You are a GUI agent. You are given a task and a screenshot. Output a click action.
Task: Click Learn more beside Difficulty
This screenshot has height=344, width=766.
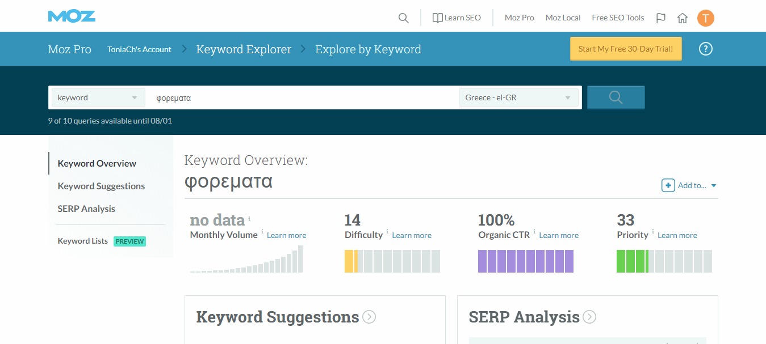tap(412, 235)
